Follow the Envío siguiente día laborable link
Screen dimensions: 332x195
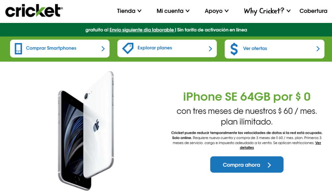click(x=142, y=30)
